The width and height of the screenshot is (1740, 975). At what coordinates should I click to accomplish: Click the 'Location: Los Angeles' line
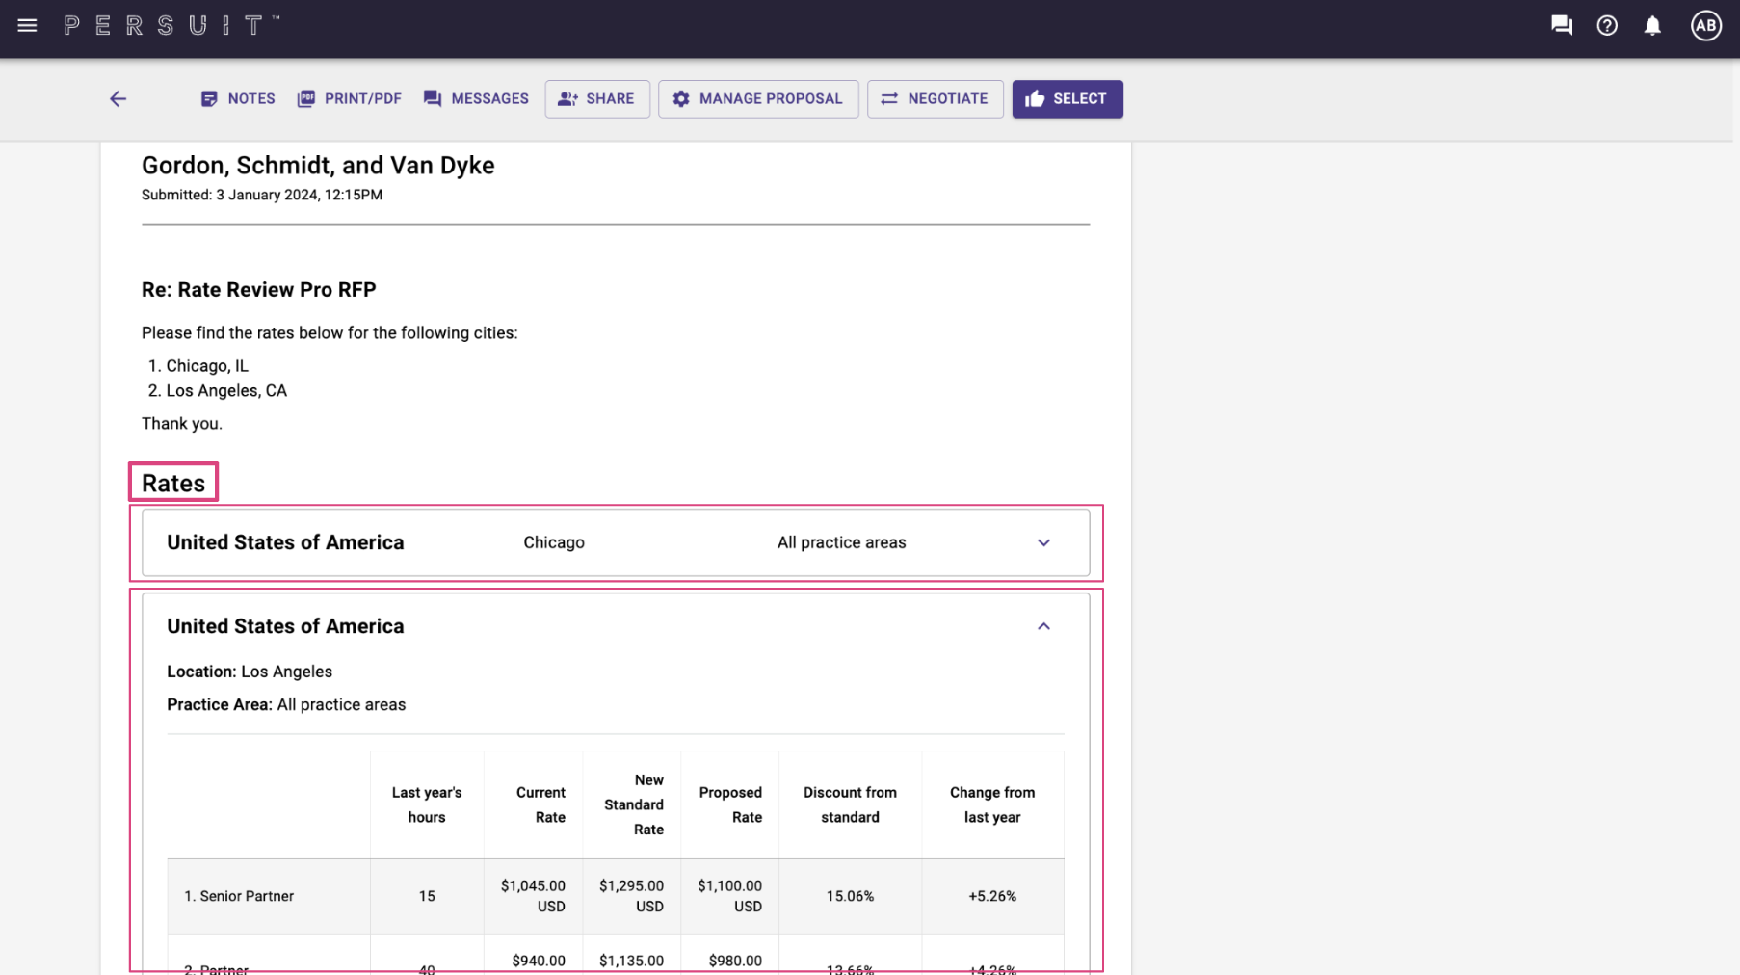(x=250, y=672)
